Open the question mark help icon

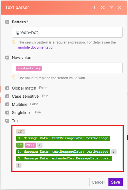pyautogui.click(x=111, y=8)
